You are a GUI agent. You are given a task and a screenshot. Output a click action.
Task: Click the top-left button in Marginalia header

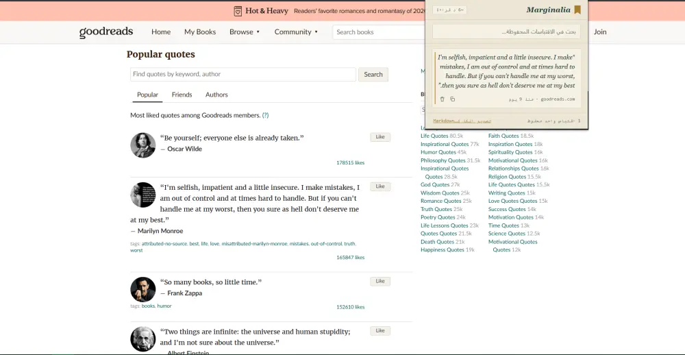pyautogui.click(x=449, y=10)
